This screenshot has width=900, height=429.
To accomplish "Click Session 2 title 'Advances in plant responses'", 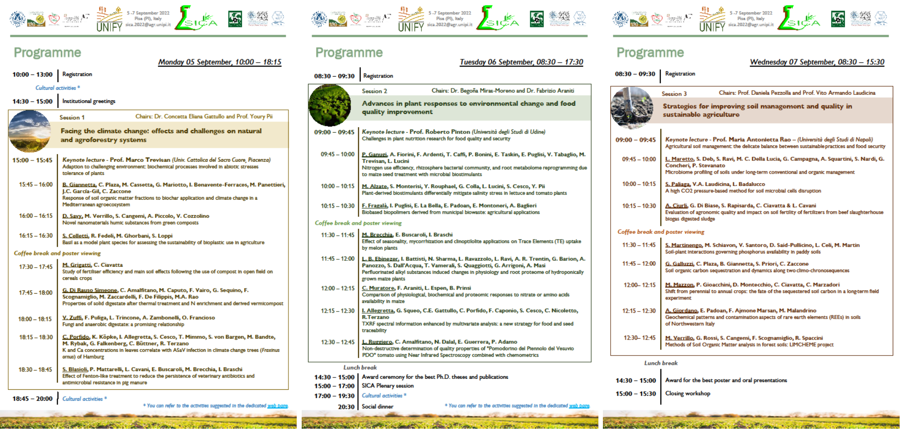I will coord(469,108).
